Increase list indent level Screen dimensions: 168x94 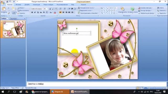[72, 9]
